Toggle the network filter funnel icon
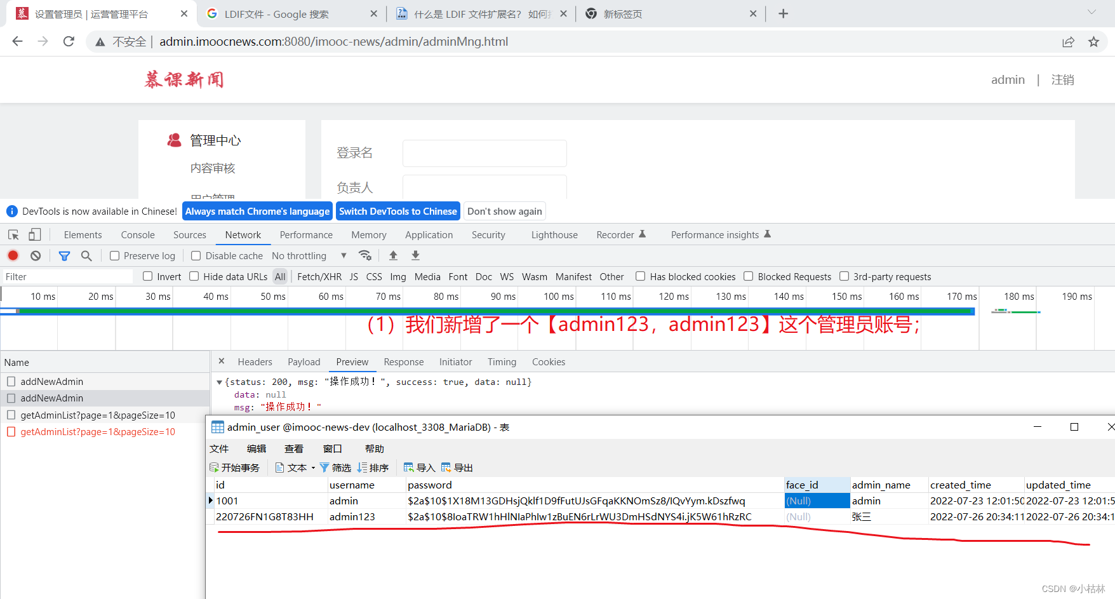 click(64, 255)
